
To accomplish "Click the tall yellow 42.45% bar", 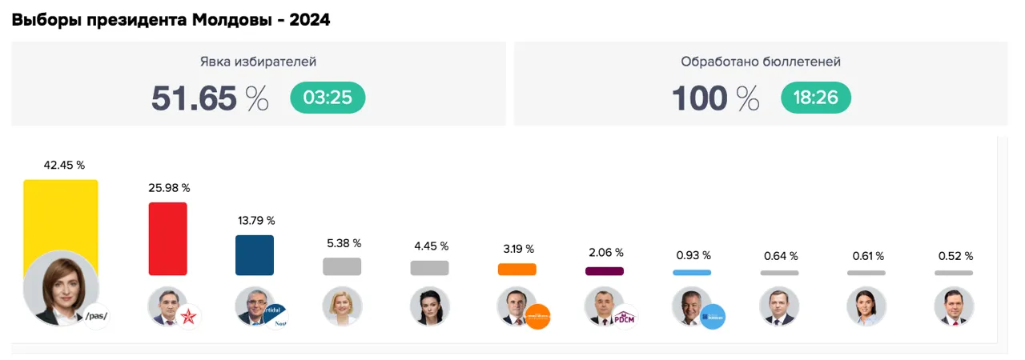I will coord(61,216).
